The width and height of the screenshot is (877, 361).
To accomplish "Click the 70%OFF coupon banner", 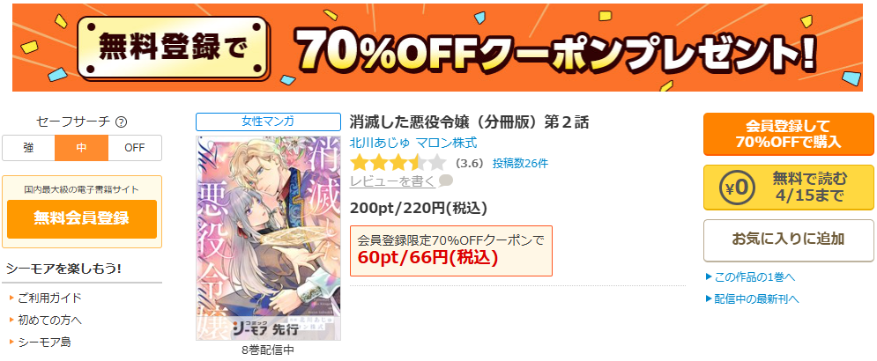I will tap(438, 48).
